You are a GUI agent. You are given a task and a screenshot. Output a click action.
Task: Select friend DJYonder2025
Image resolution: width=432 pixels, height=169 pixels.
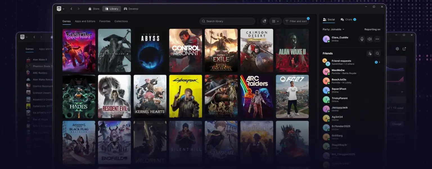352,128
